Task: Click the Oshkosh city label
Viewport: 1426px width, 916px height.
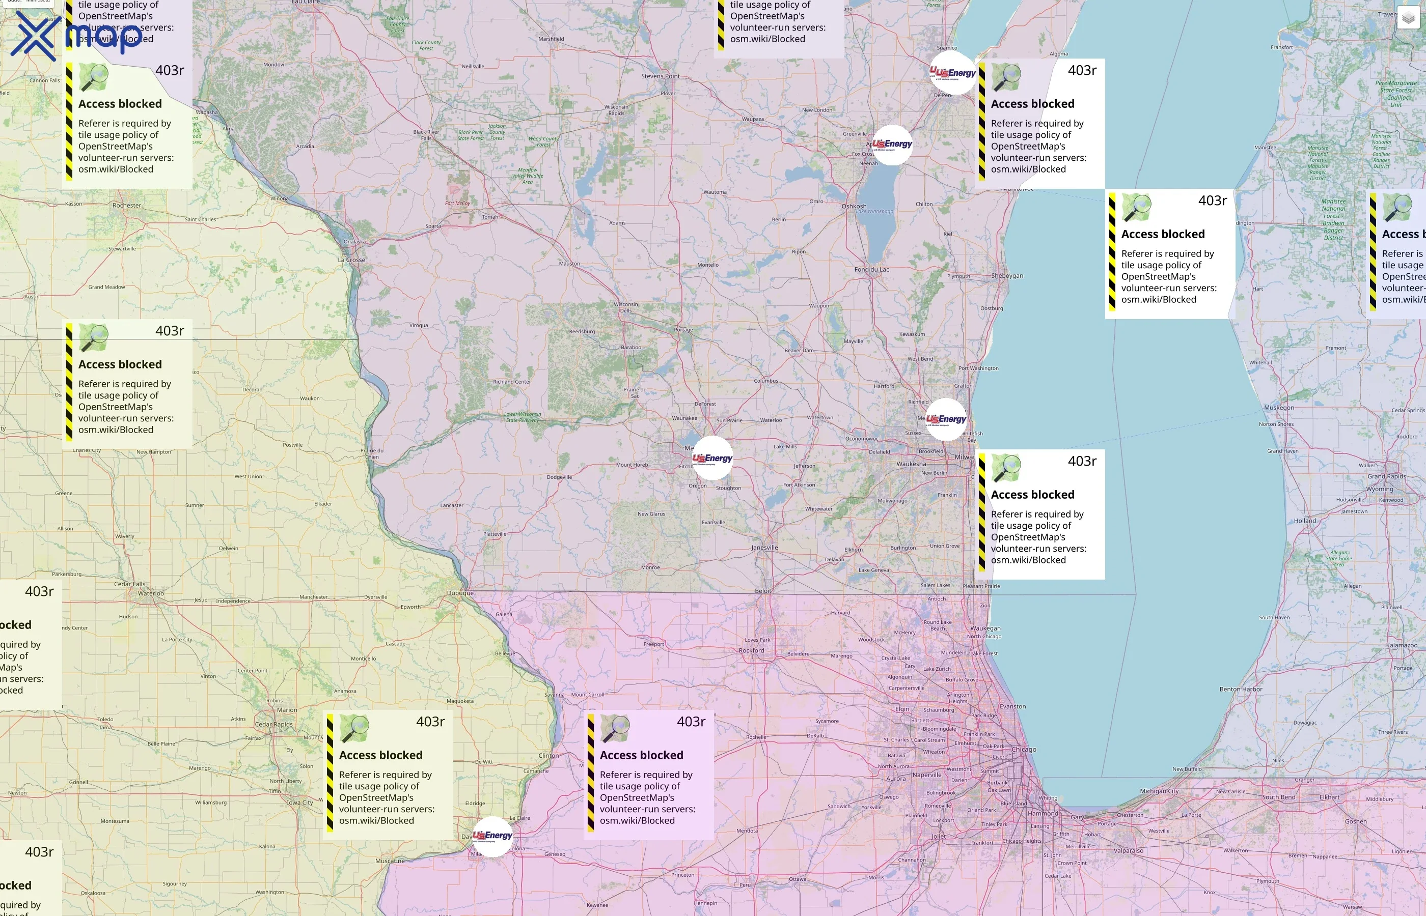Action: point(854,207)
